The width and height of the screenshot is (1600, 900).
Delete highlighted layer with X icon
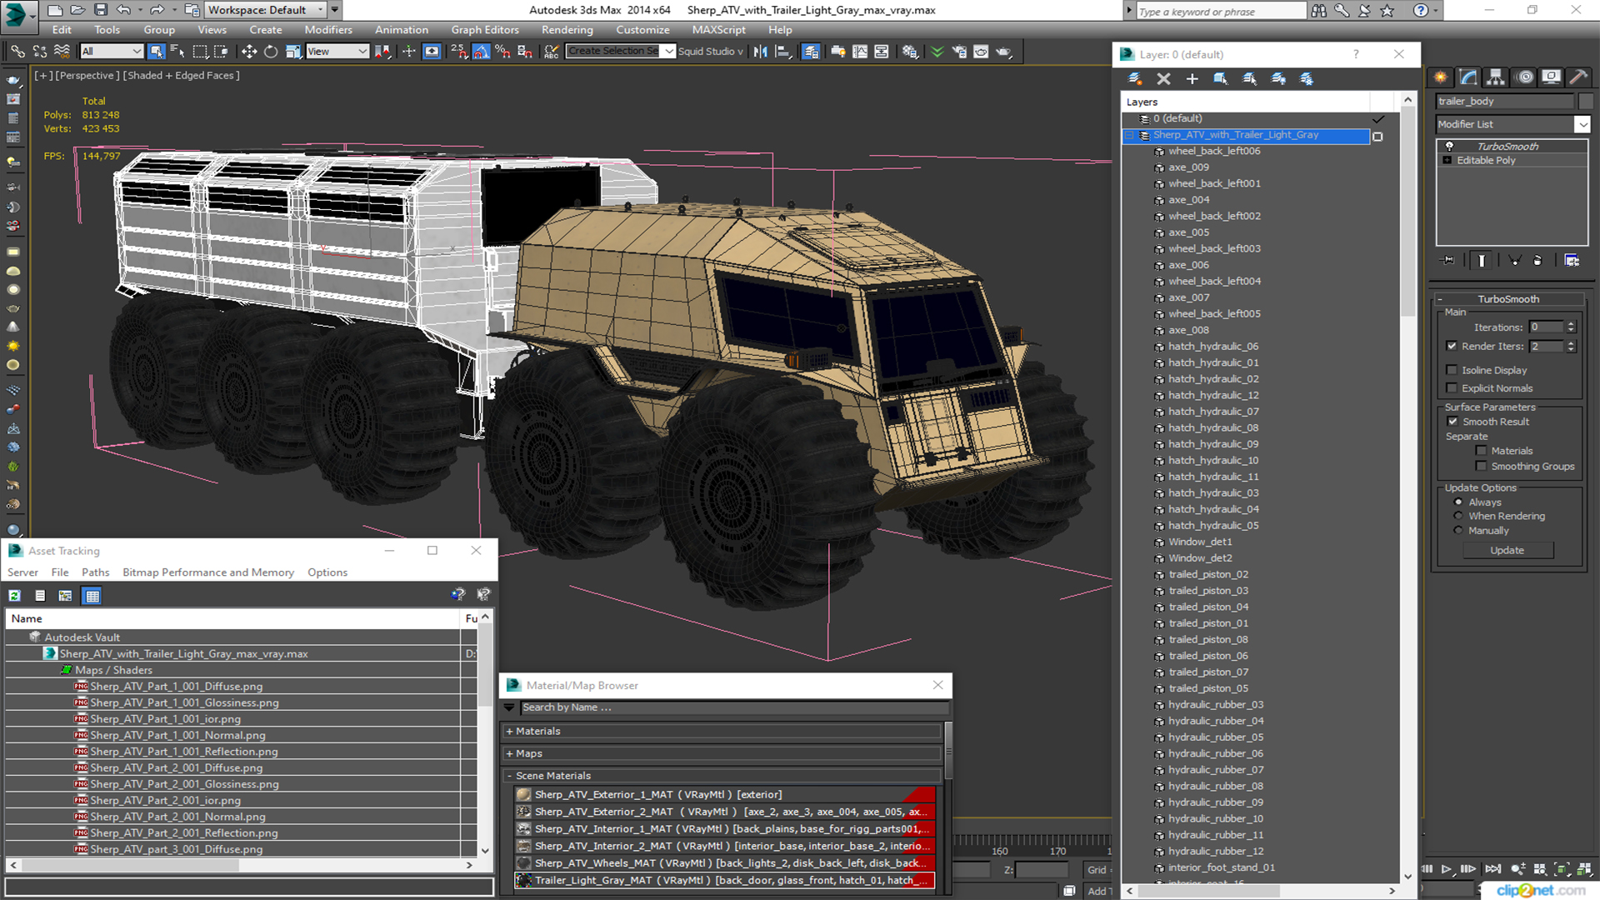(1163, 78)
